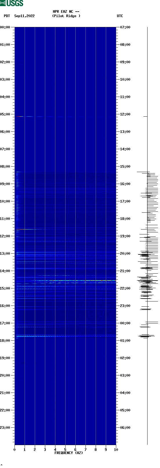This screenshot has height=468, width=160.
Task: Click the PDT '10:00' time label
Action: tap(5, 201)
